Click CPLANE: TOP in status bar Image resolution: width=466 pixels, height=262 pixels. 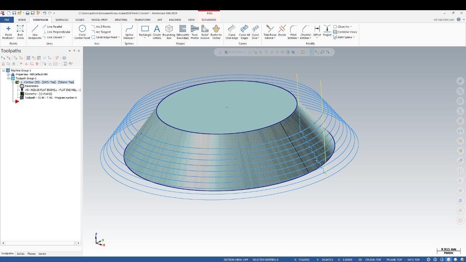(373, 259)
